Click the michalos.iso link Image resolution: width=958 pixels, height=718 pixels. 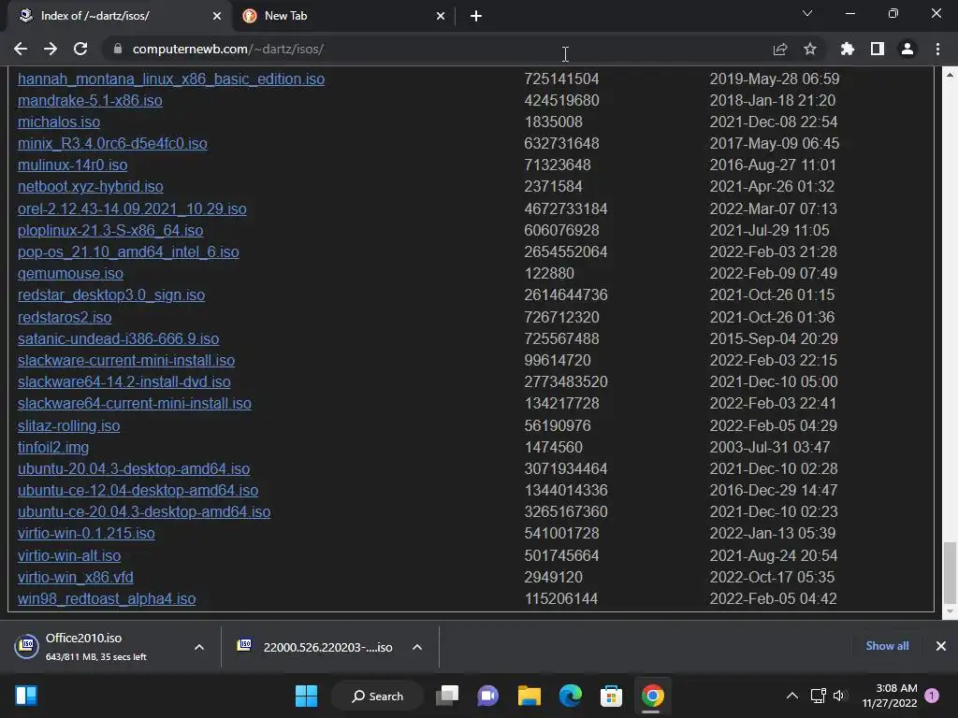point(59,122)
